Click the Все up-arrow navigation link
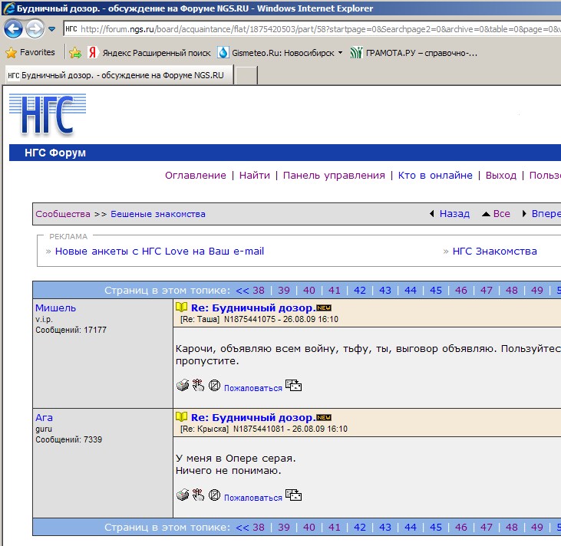This screenshot has width=561, height=546. click(x=496, y=213)
